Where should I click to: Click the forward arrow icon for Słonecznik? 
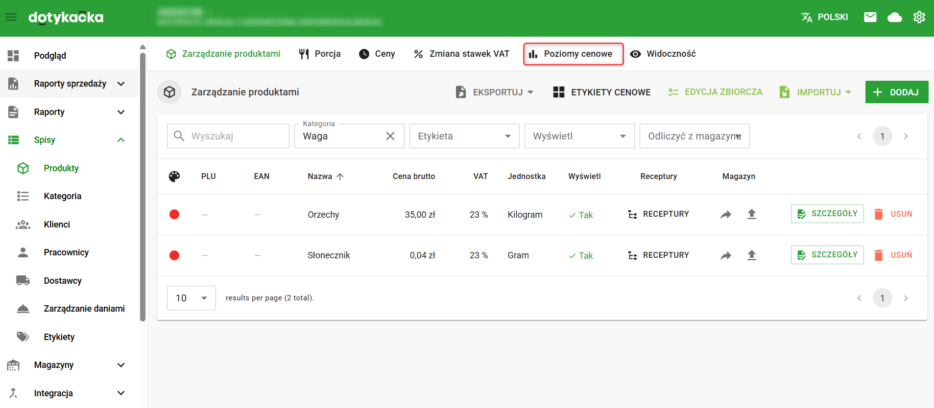tap(726, 255)
